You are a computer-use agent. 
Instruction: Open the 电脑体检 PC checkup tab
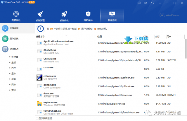[x=16, y=16]
